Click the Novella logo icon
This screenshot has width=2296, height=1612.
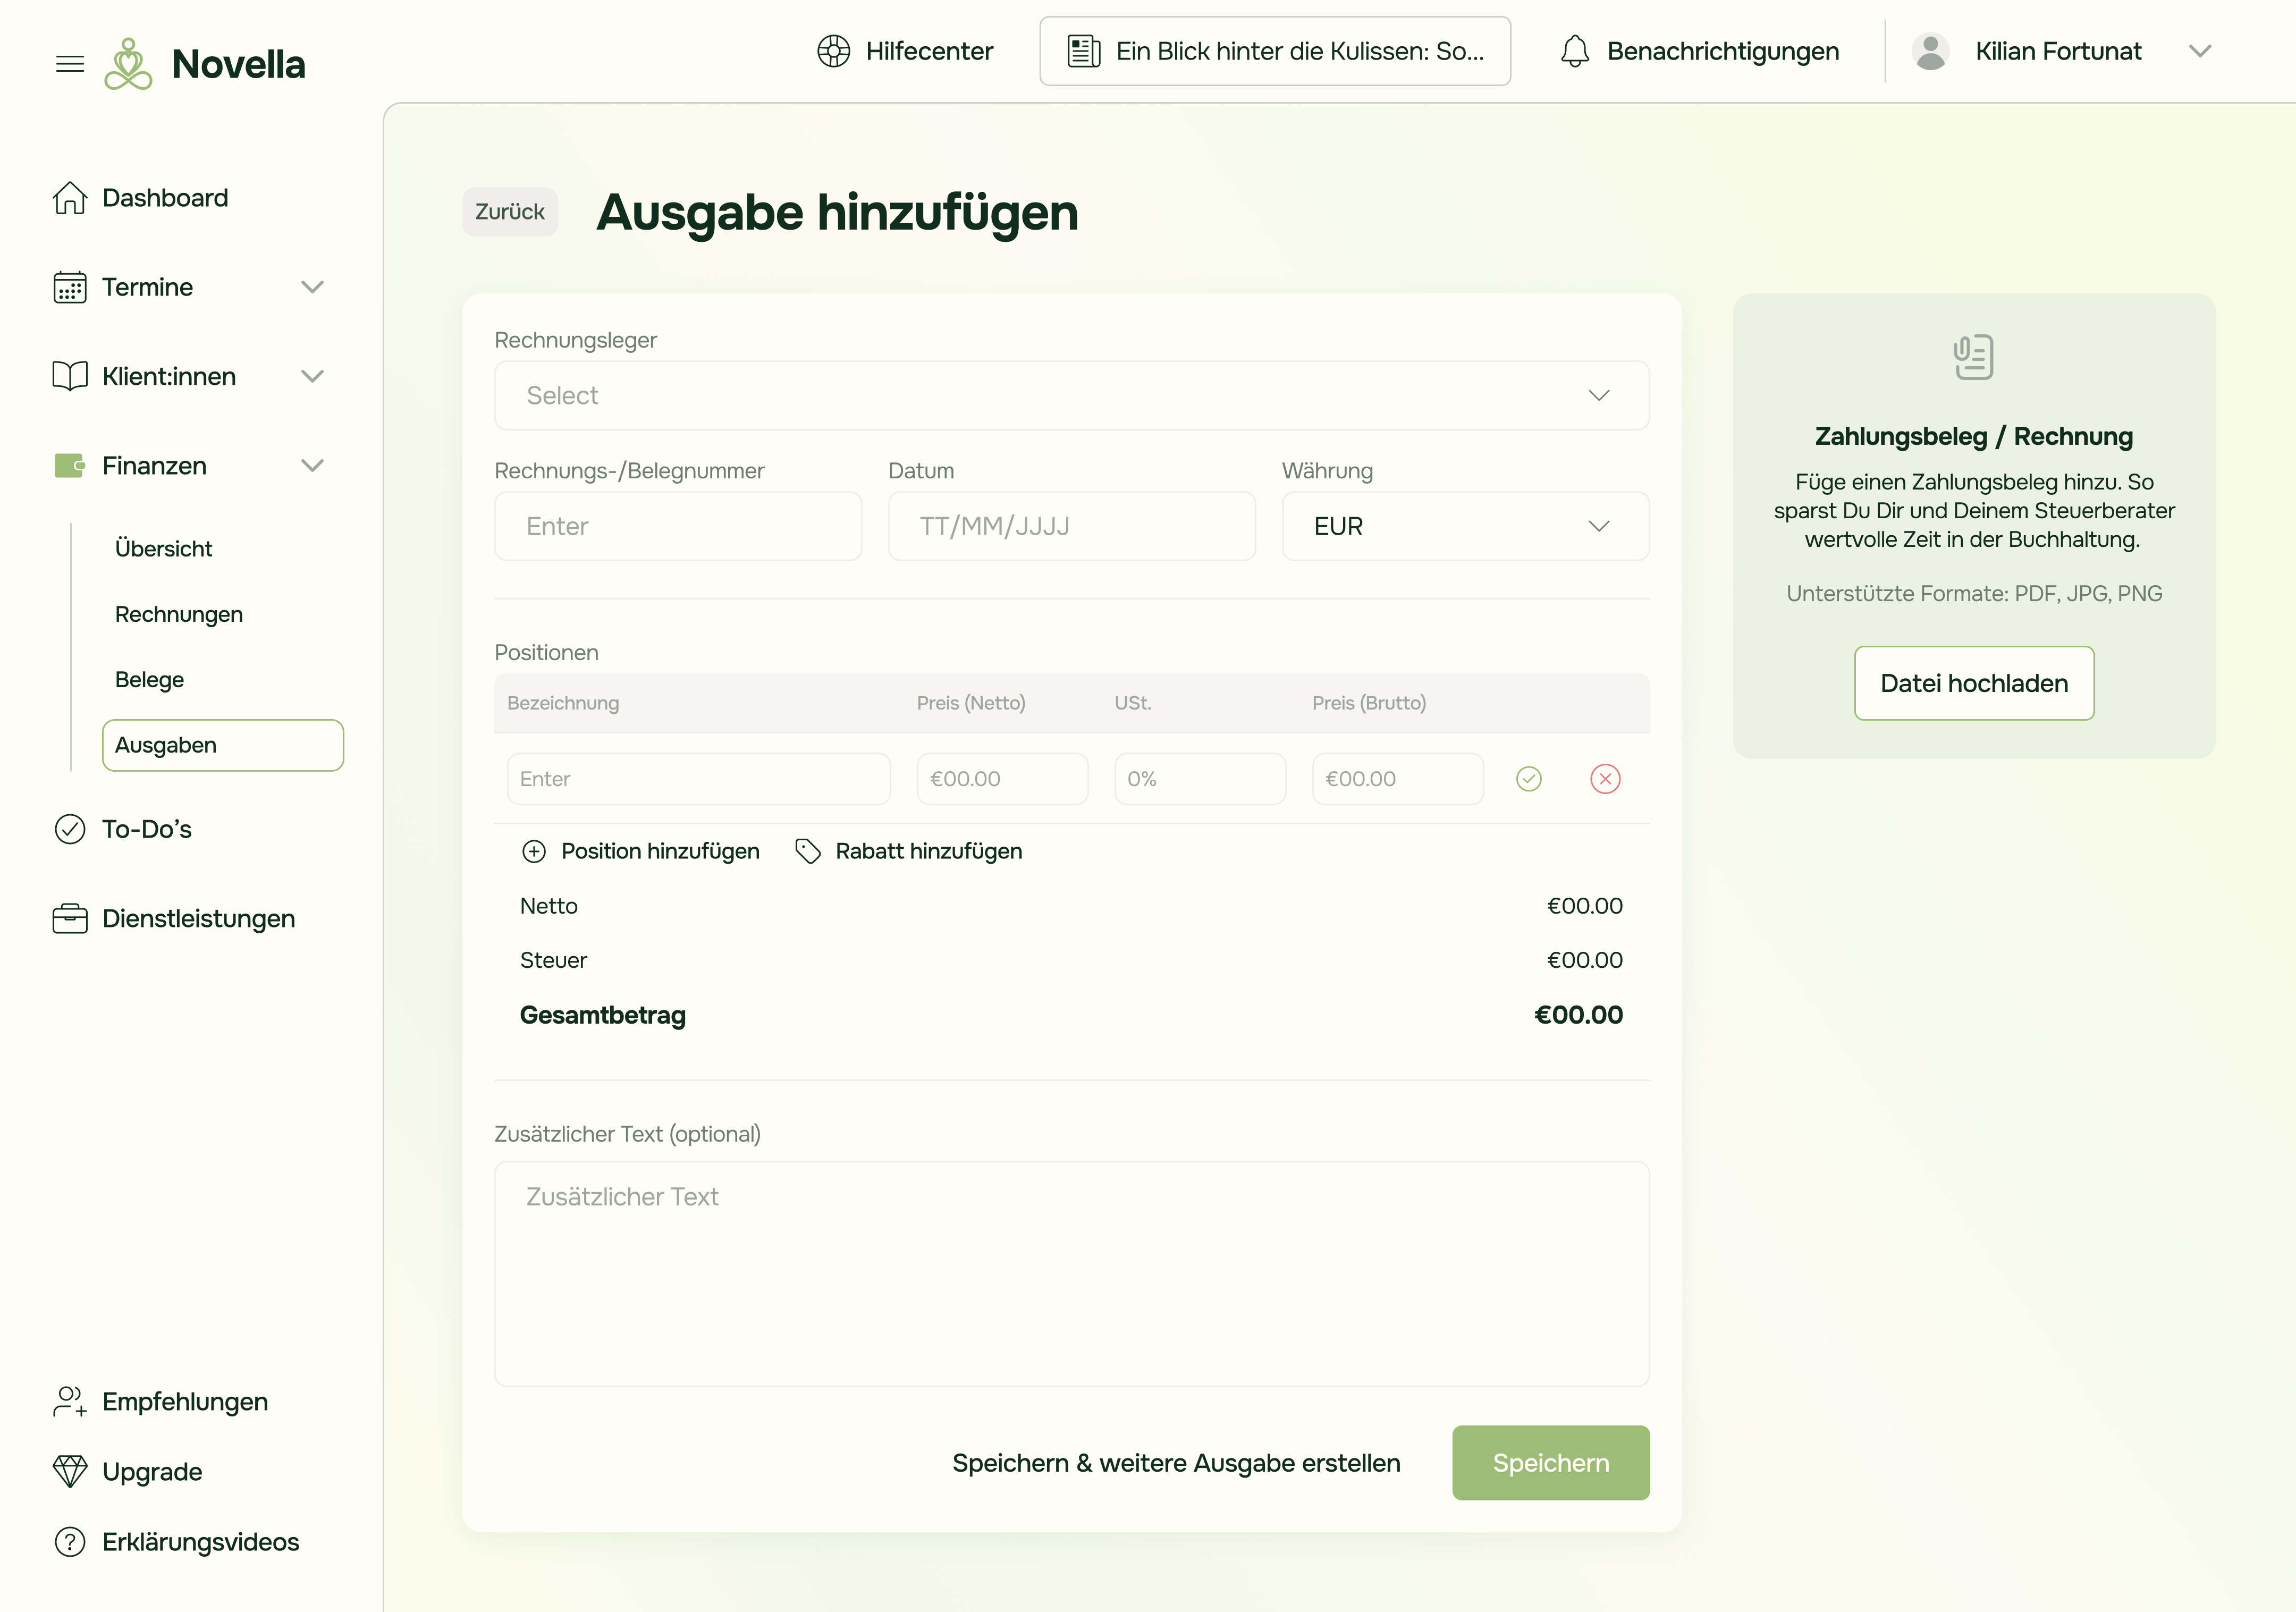tap(128, 64)
